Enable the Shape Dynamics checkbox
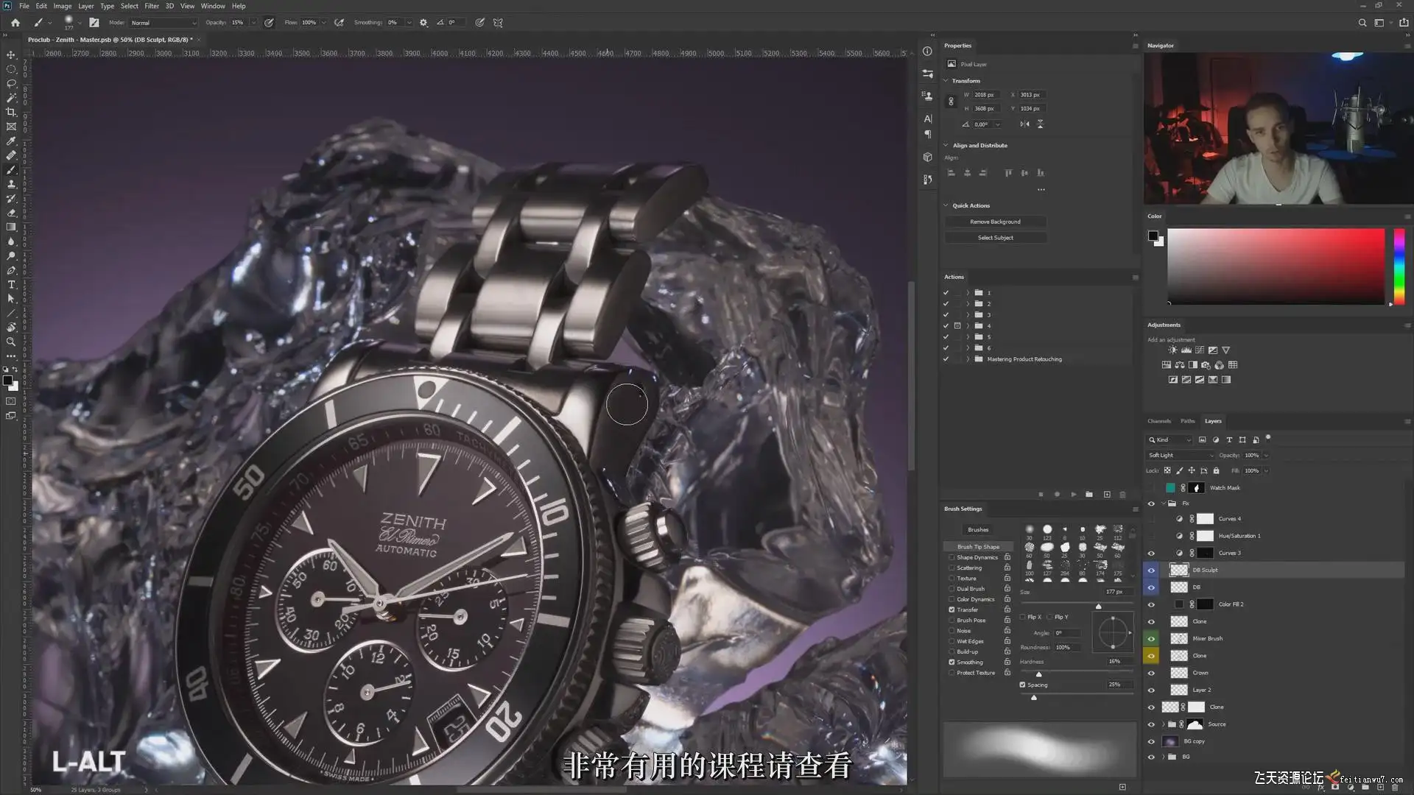Image resolution: width=1414 pixels, height=795 pixels. [x=952, y=557]
